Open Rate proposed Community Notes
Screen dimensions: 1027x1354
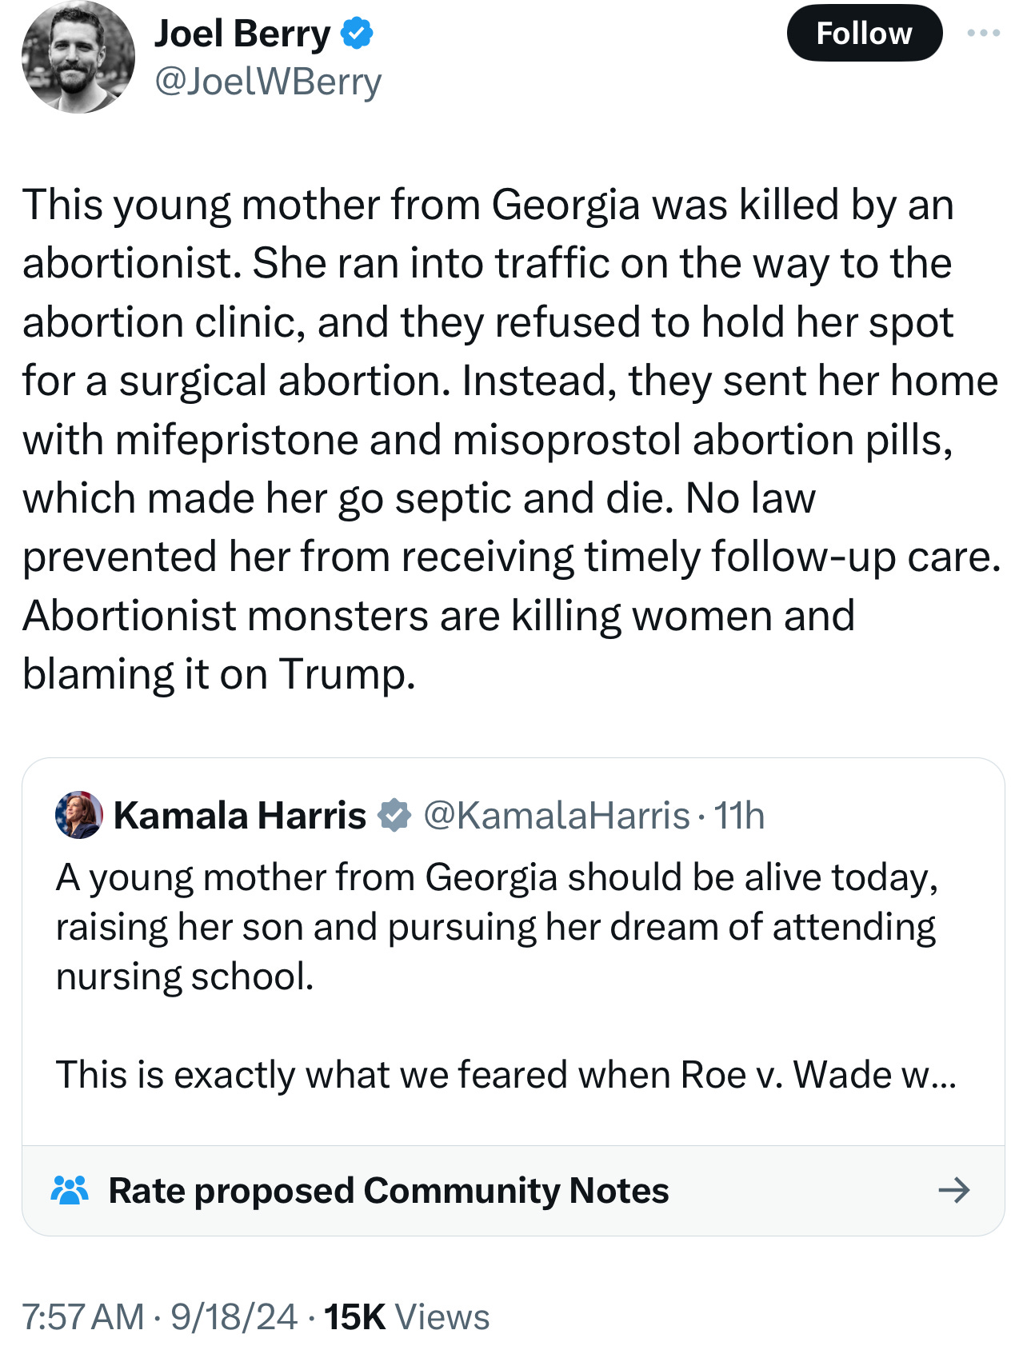click(x=389, y=1190)
